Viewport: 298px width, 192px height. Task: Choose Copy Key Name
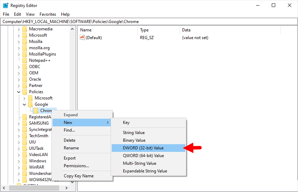82,176
